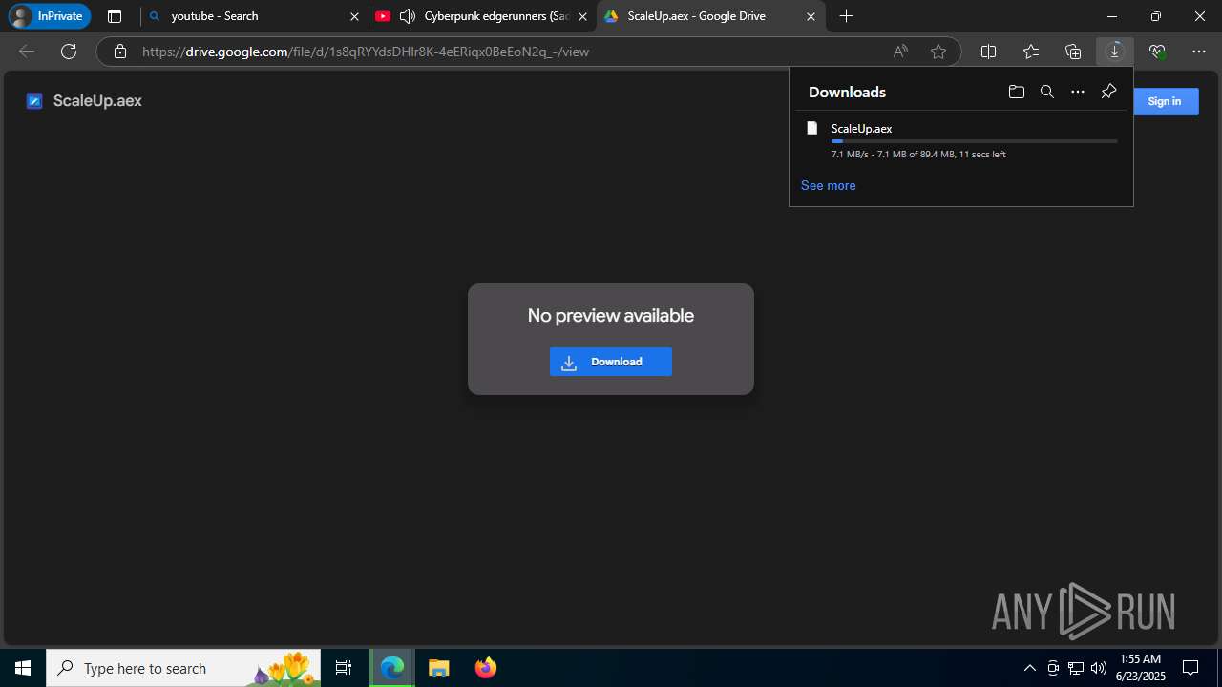Click the blue Download button

click(x=611, y=362)
